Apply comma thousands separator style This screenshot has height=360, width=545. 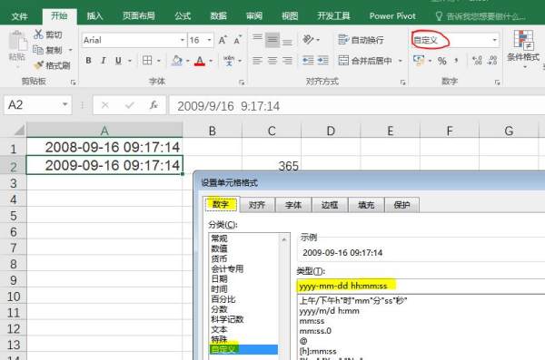click(456, 61)
